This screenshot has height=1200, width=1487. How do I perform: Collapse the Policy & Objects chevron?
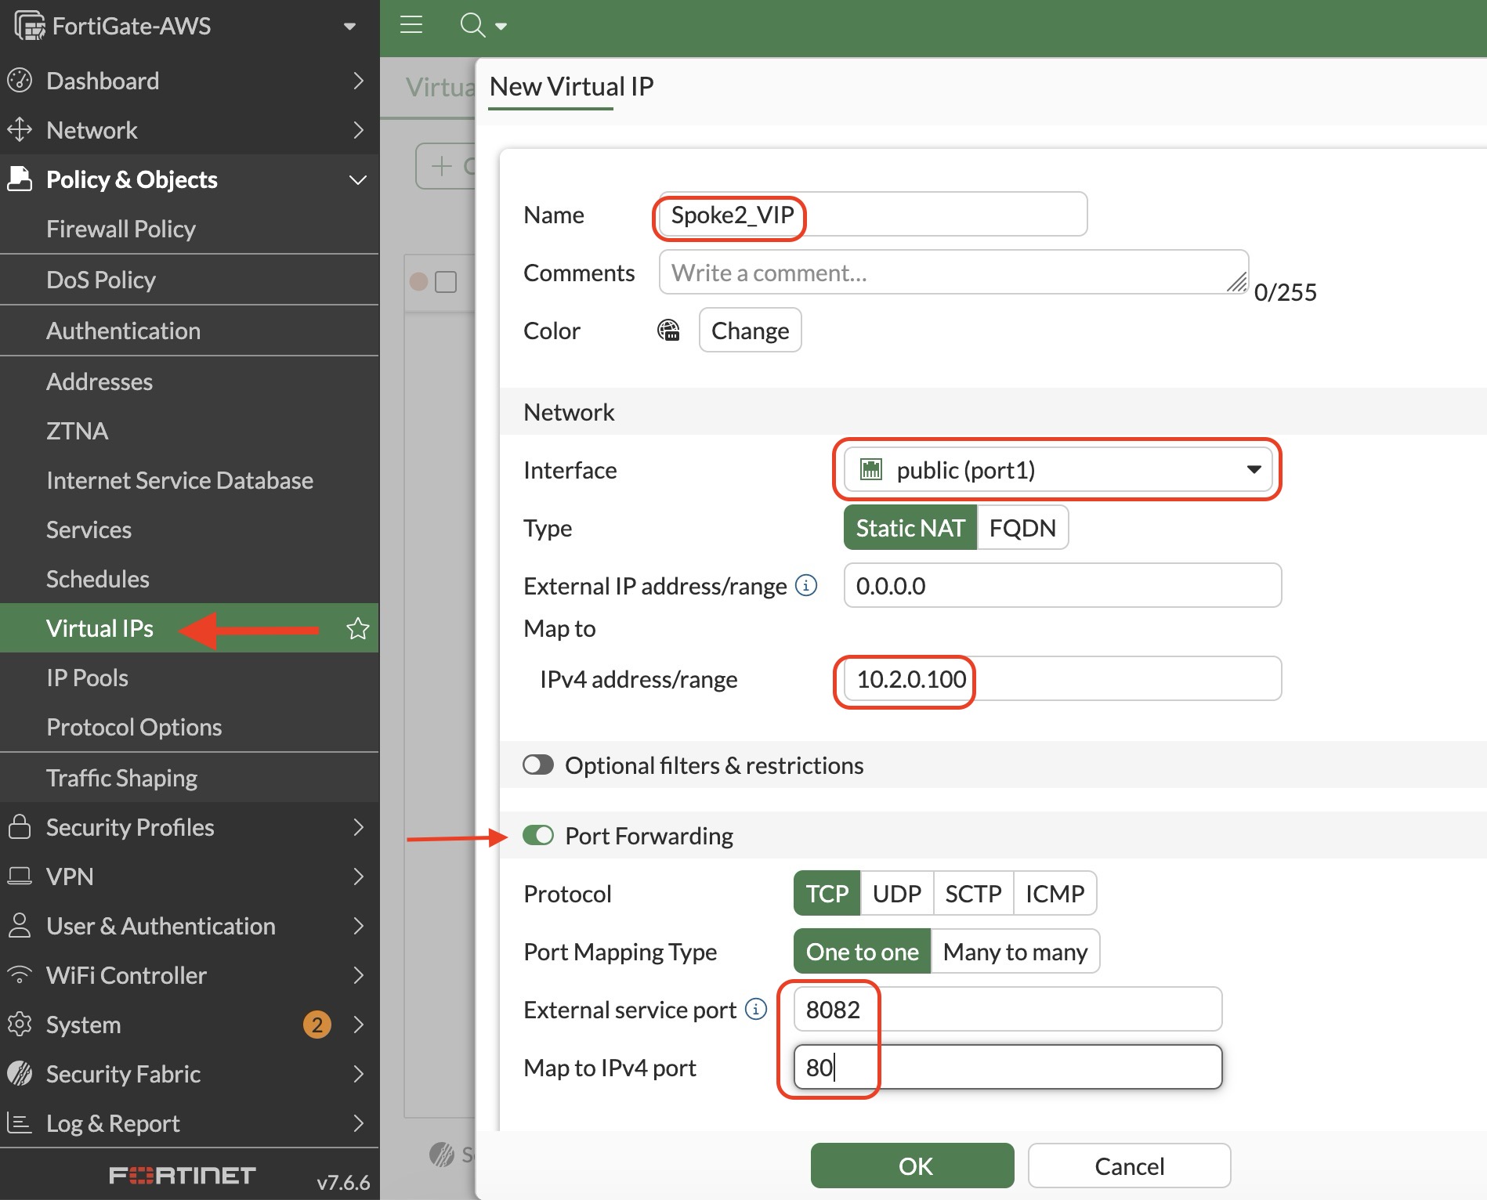point(358,179)
